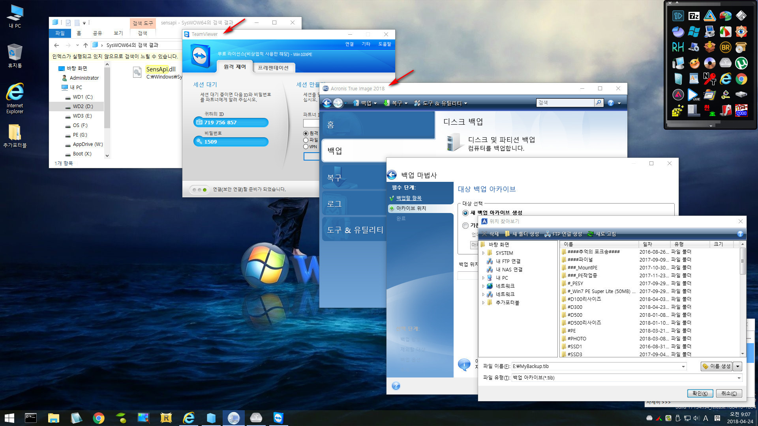The width and height of the screenshot is (758, 426).
Task: Expand the 추가포터블 tree node
Action: point(483,303)
